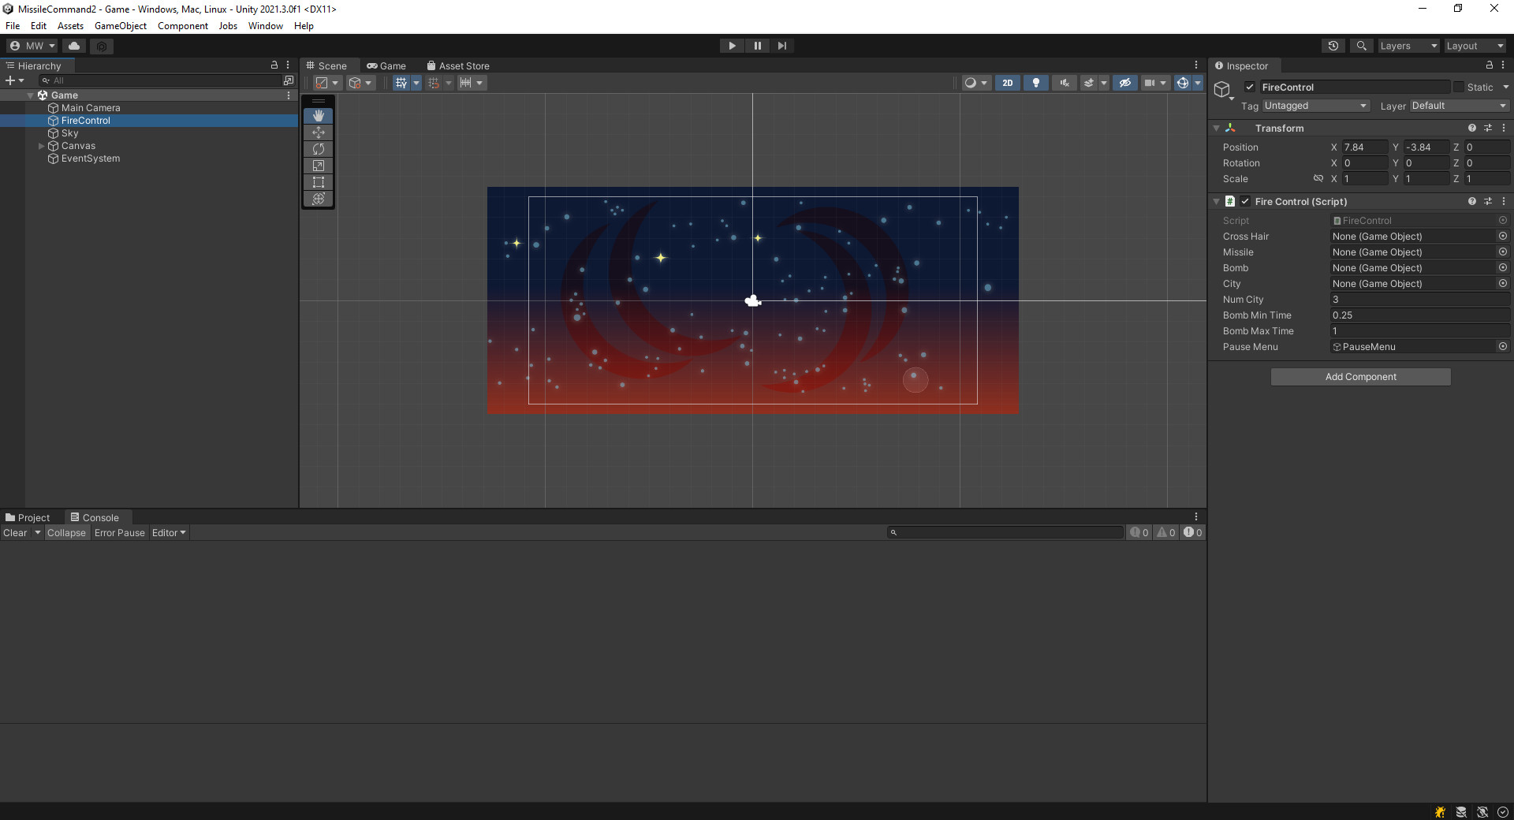Select the Move tool
Image resolution: width=1514 pixels, height=820 pixels.
[319, 132]
